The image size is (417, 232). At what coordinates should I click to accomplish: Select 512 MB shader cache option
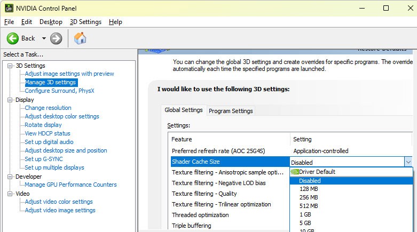[309, 206]
